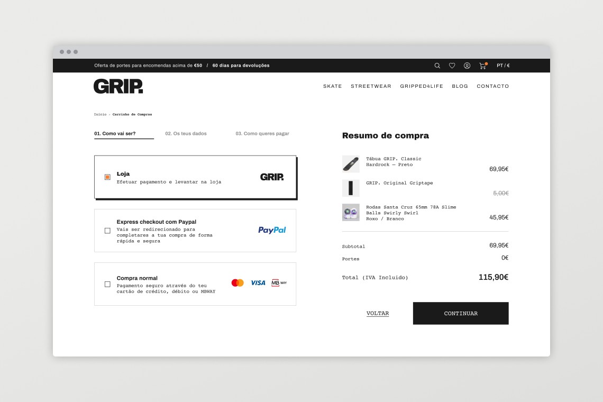Screen dimensions: 603x402
Task: Go to step 03. Como queres pagar
Action: click(262, 134)
